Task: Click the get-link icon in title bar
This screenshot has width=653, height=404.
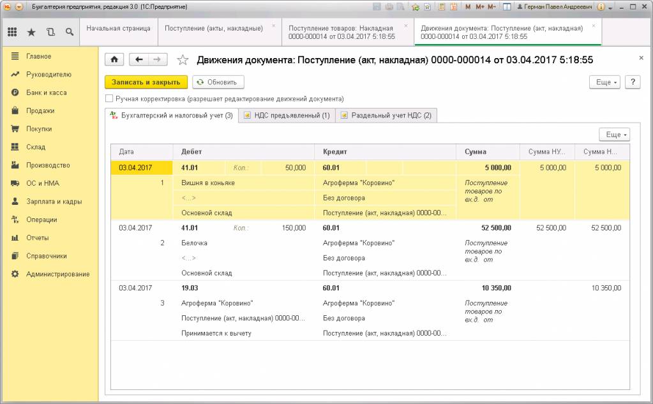Action: (x=427, y=7)
